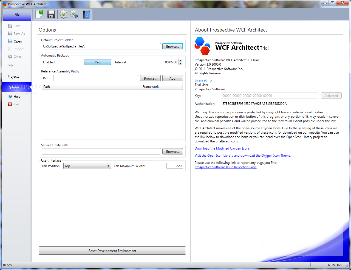Click Browse for Default Project Folder

(x=172, y=46)
